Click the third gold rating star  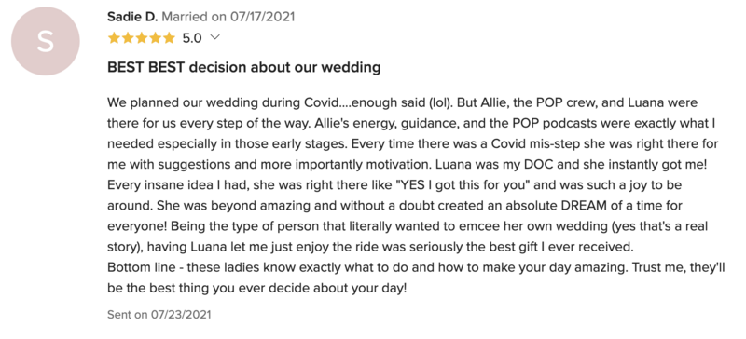142,38
